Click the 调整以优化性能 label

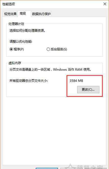pos(21,41)
